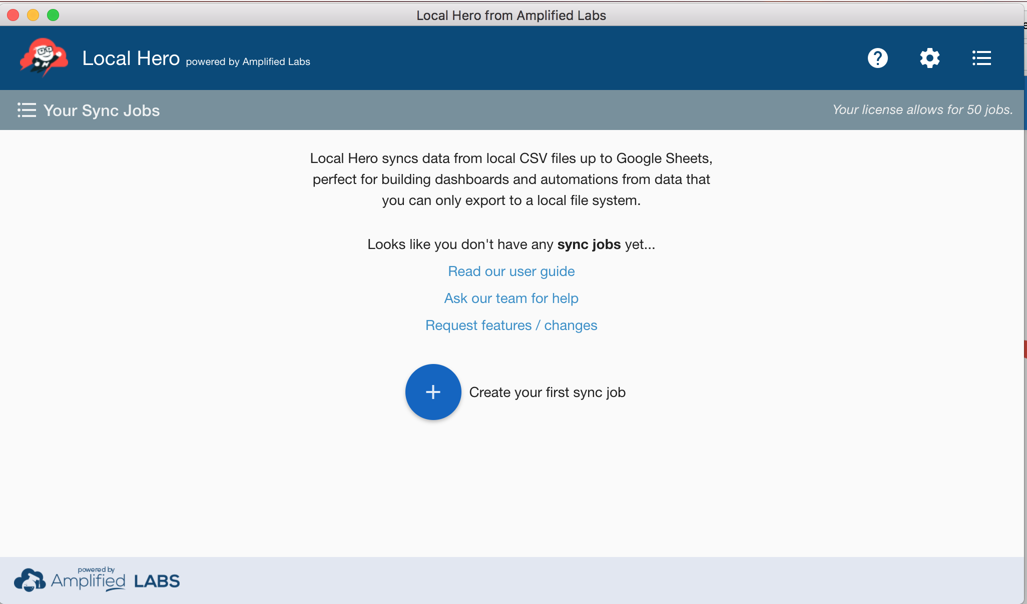Click the Your Sync Jobs heading
The height and width of the screenshot is (604, 1027).
tap(102, 110)
